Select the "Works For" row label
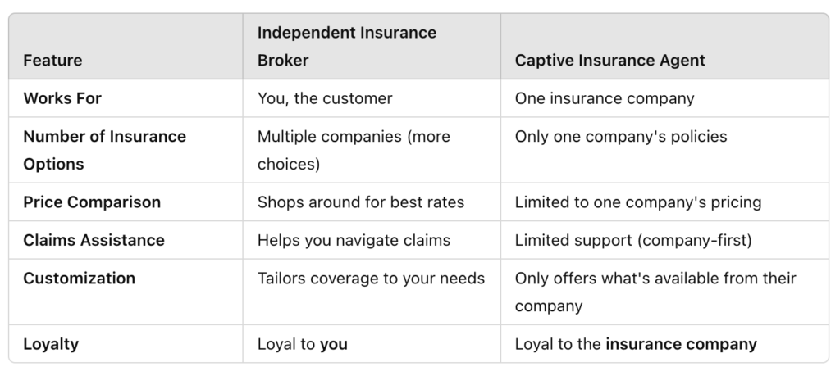This screenshot has width=840, height=376. coord(62,98)
